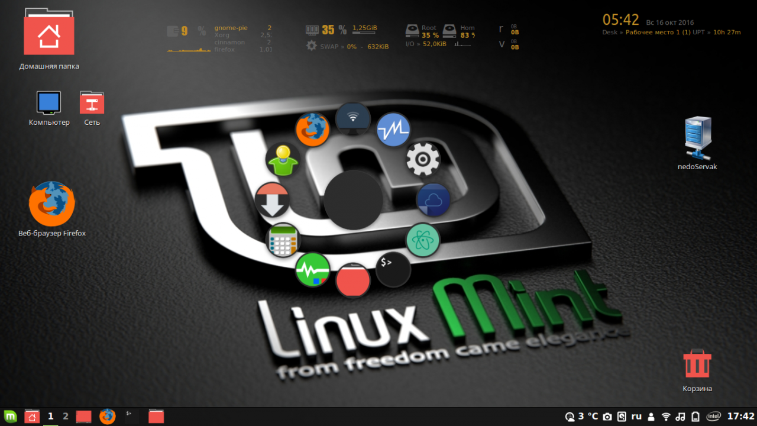Open the 17:42 panel clock calendar
The width and height of the screenshot is (757, 426).
pos(740,417)
